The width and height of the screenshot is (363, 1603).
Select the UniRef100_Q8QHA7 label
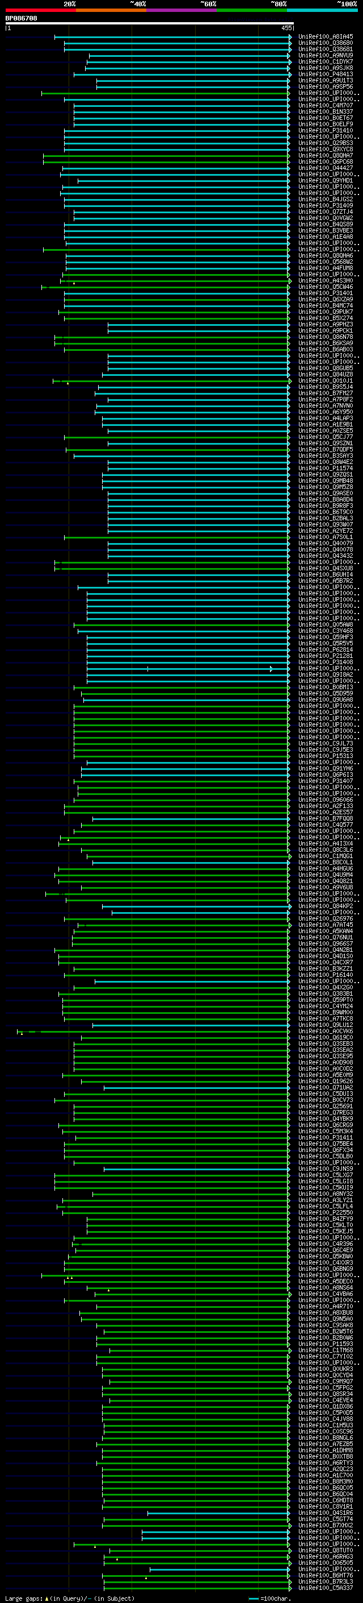pyautogui.click(x=325, y=156)
